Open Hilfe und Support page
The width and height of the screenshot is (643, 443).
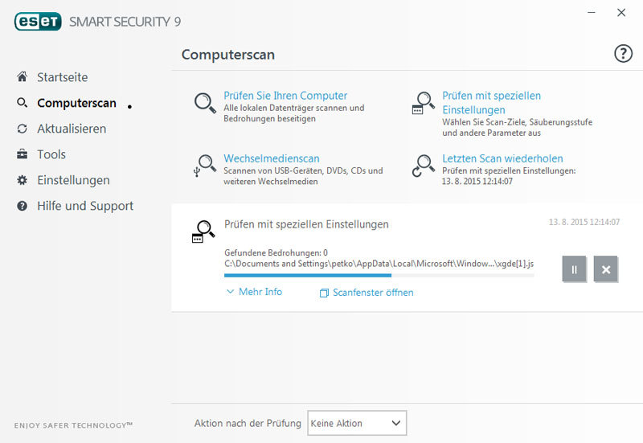tap(85, 206)
